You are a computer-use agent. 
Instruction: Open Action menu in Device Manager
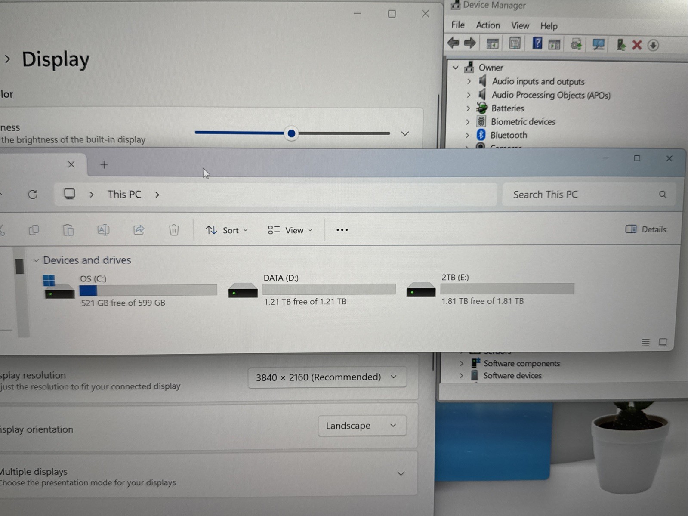point(488,25)
